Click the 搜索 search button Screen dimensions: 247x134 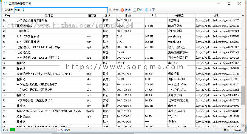click(114, 10)
